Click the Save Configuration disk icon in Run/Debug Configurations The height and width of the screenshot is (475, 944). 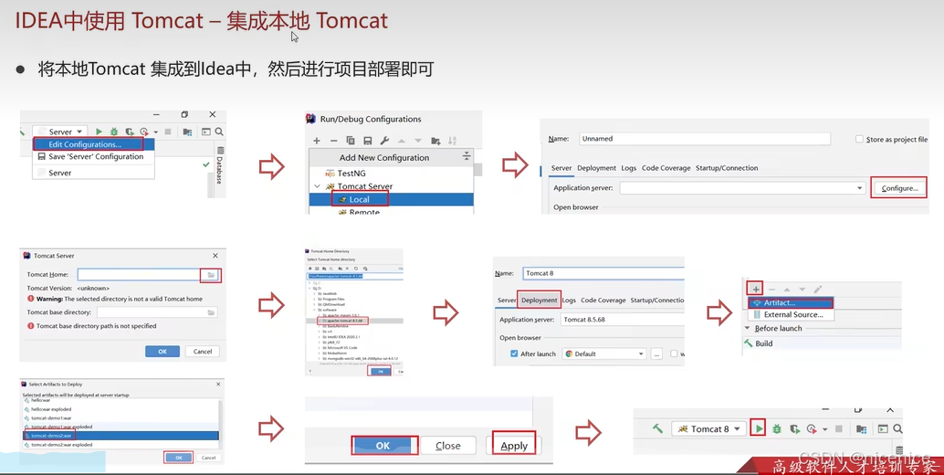(367, 141)
